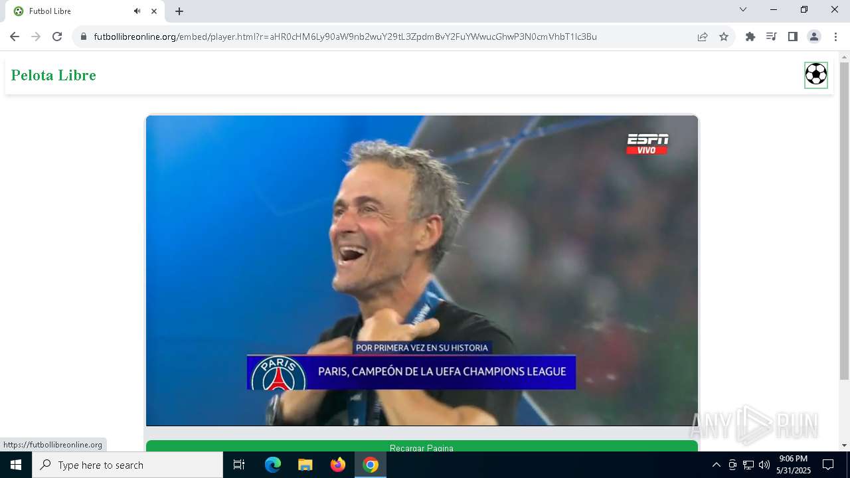The height and width of the screenshot is (478, 850).
Task: Launch Firefox from taskbar
Action: [x=338, y=465]
